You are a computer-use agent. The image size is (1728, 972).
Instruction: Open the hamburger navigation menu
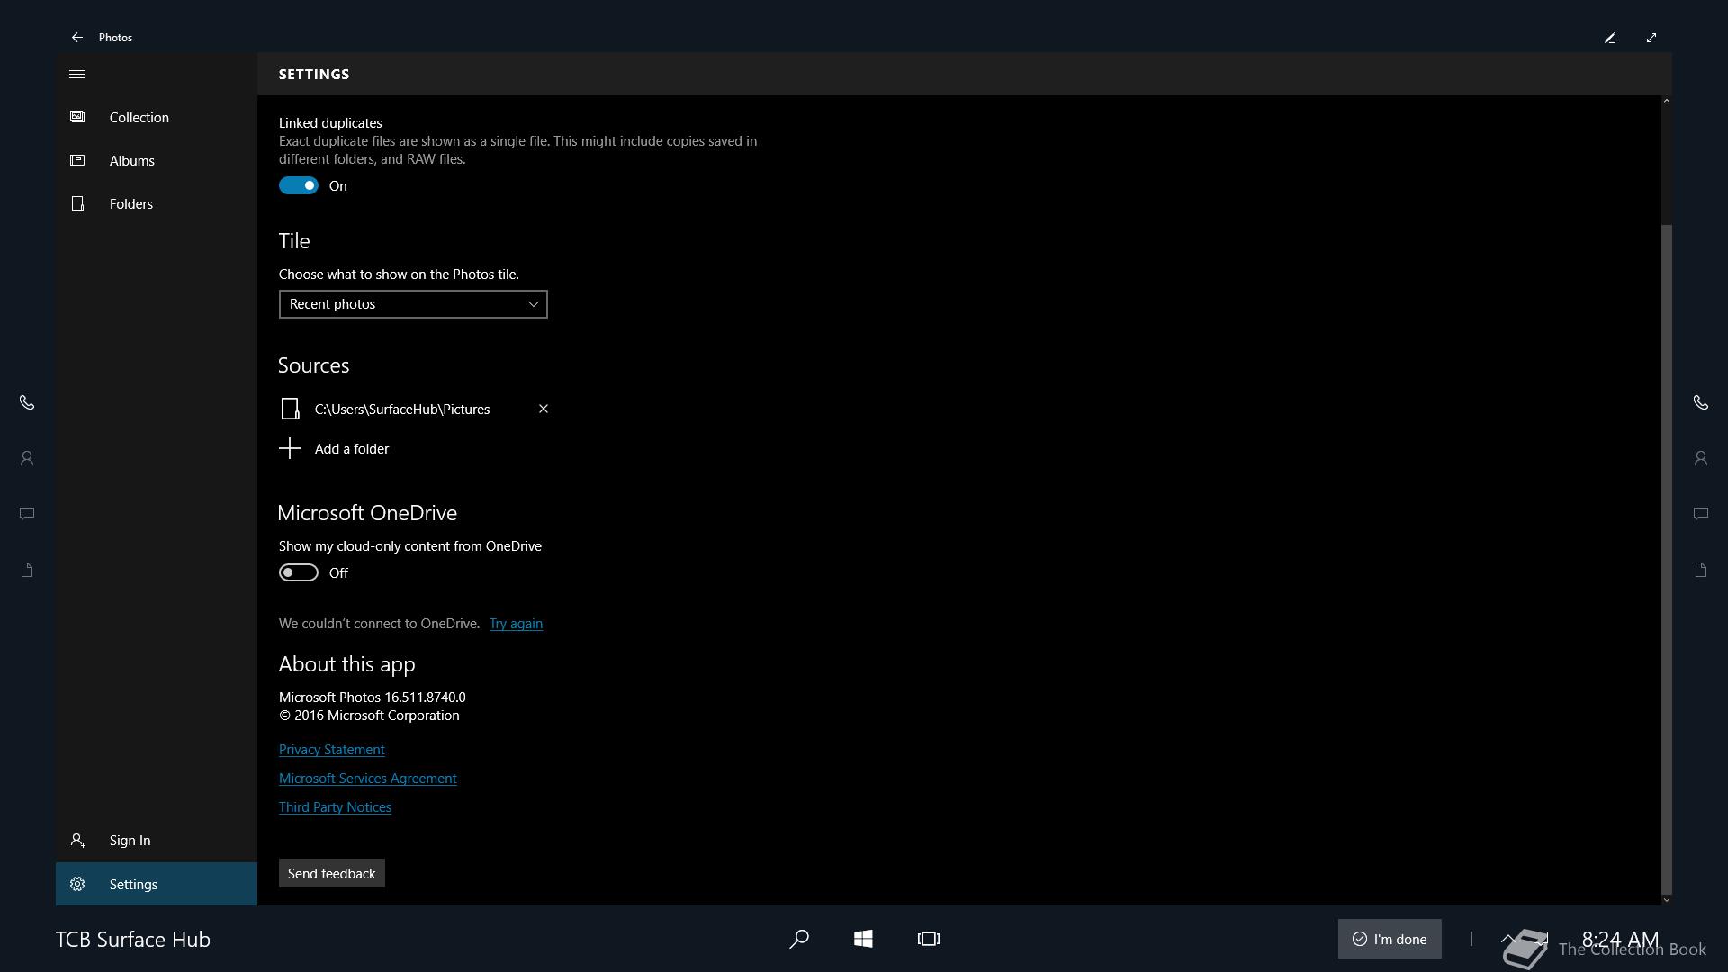pyautogui.click(x=77, y=74)
